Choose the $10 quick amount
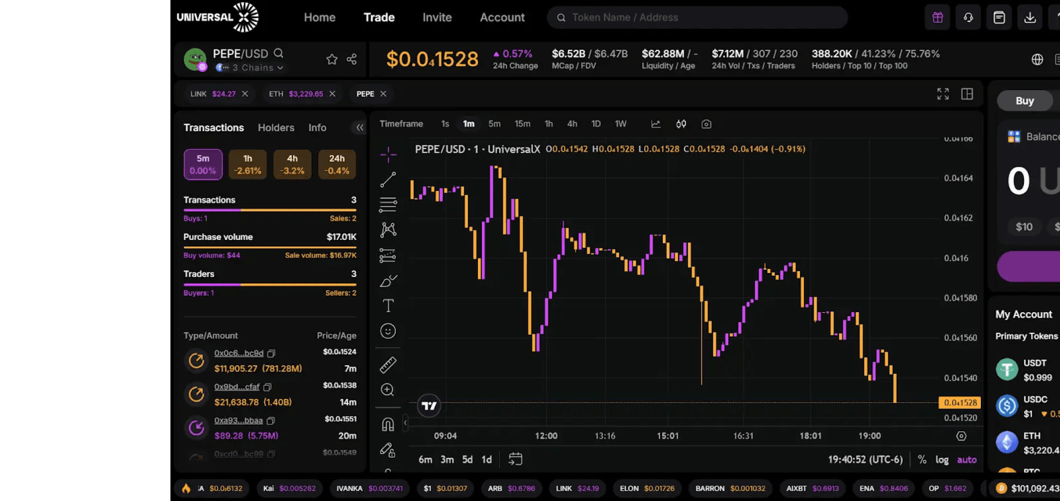The width and height of the screenshot is (1060, 501). tap(1024, 227)
